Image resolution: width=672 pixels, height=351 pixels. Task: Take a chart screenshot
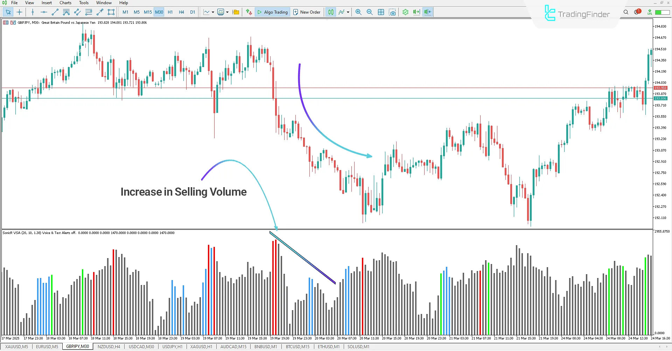(392, 12)
